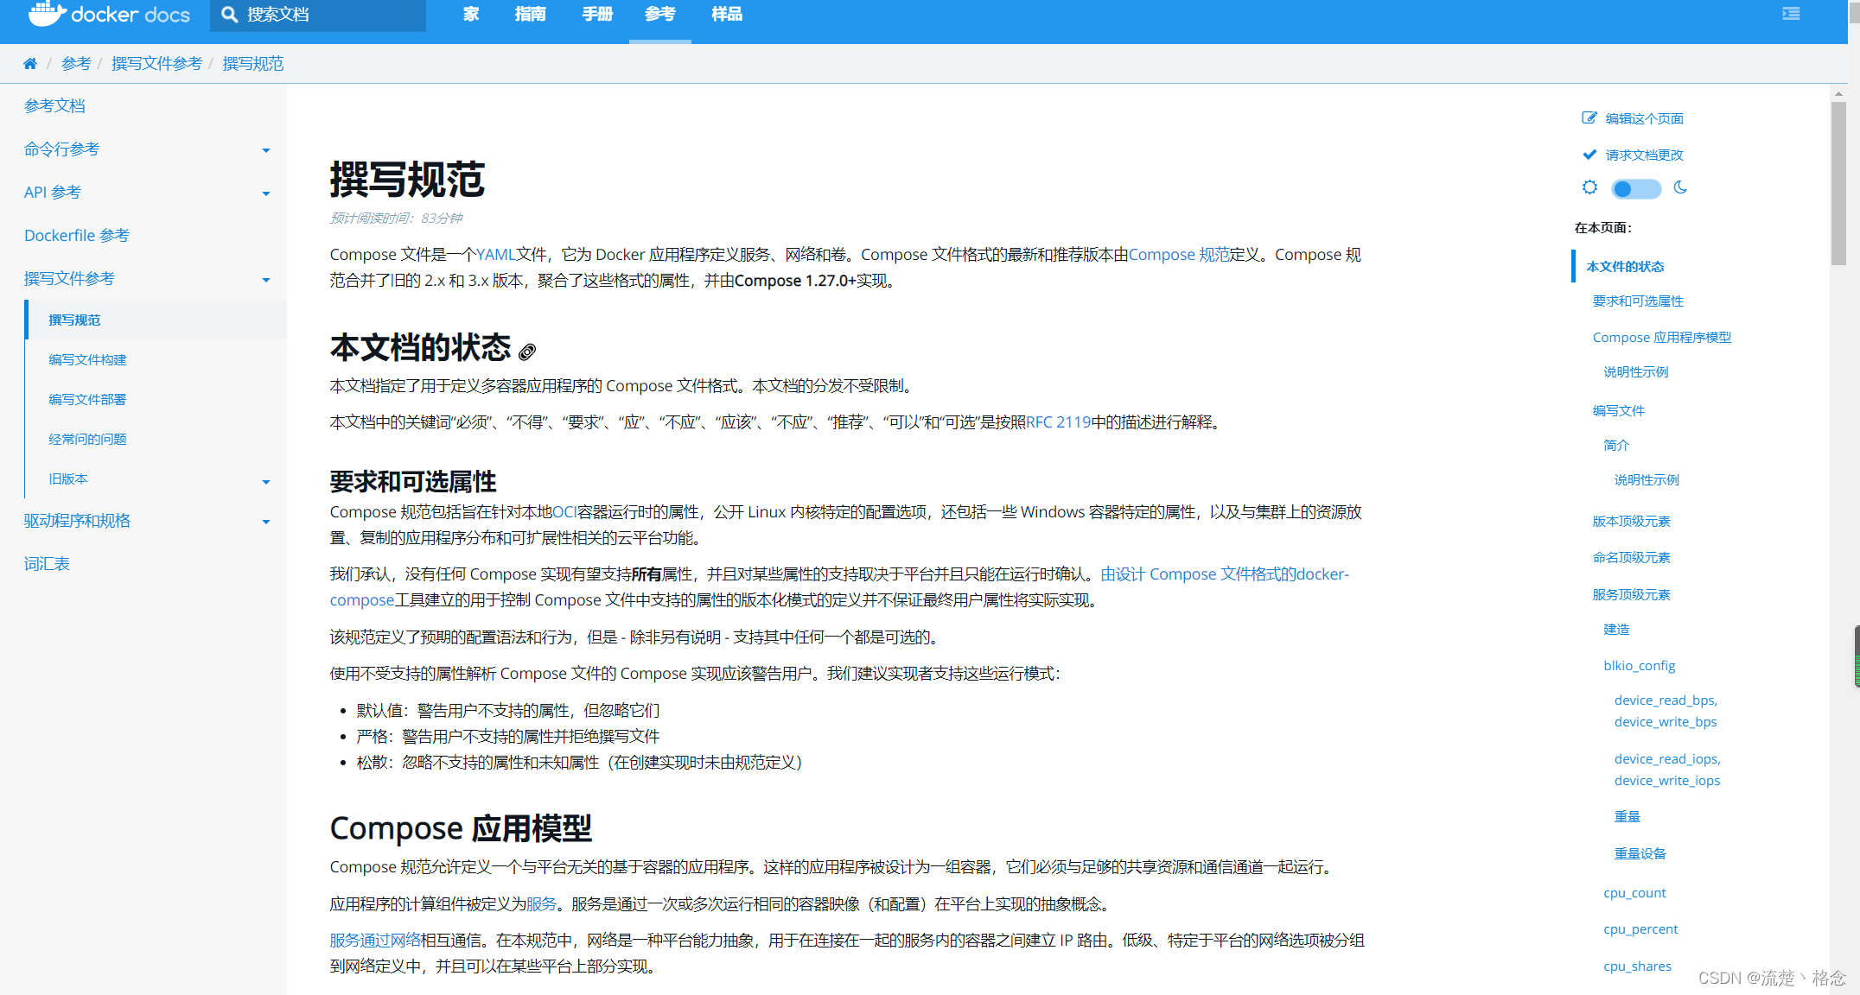Expand API 参考 sidebar arrow
This screenshot has height=995, width=1860.
click(266, 193)
